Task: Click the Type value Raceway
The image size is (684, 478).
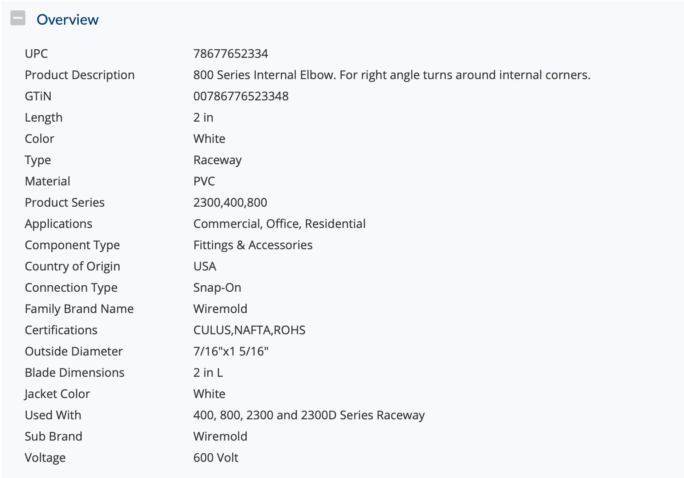Action: click(217, 160)
